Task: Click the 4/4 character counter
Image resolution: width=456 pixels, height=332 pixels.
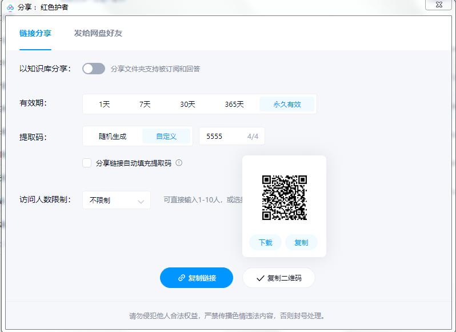Action: coord(253,137)
